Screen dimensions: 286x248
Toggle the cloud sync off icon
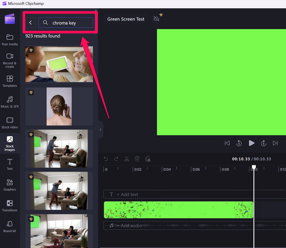156,19
